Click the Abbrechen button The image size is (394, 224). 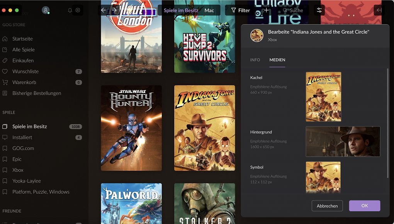(x=327, y=206)
